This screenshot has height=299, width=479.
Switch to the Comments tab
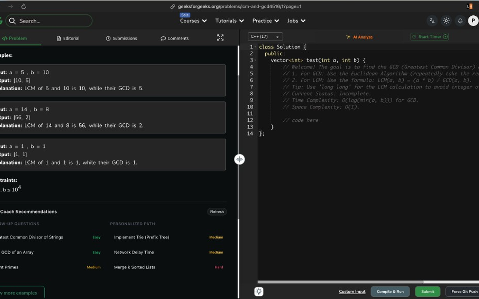tap(174, 38)
